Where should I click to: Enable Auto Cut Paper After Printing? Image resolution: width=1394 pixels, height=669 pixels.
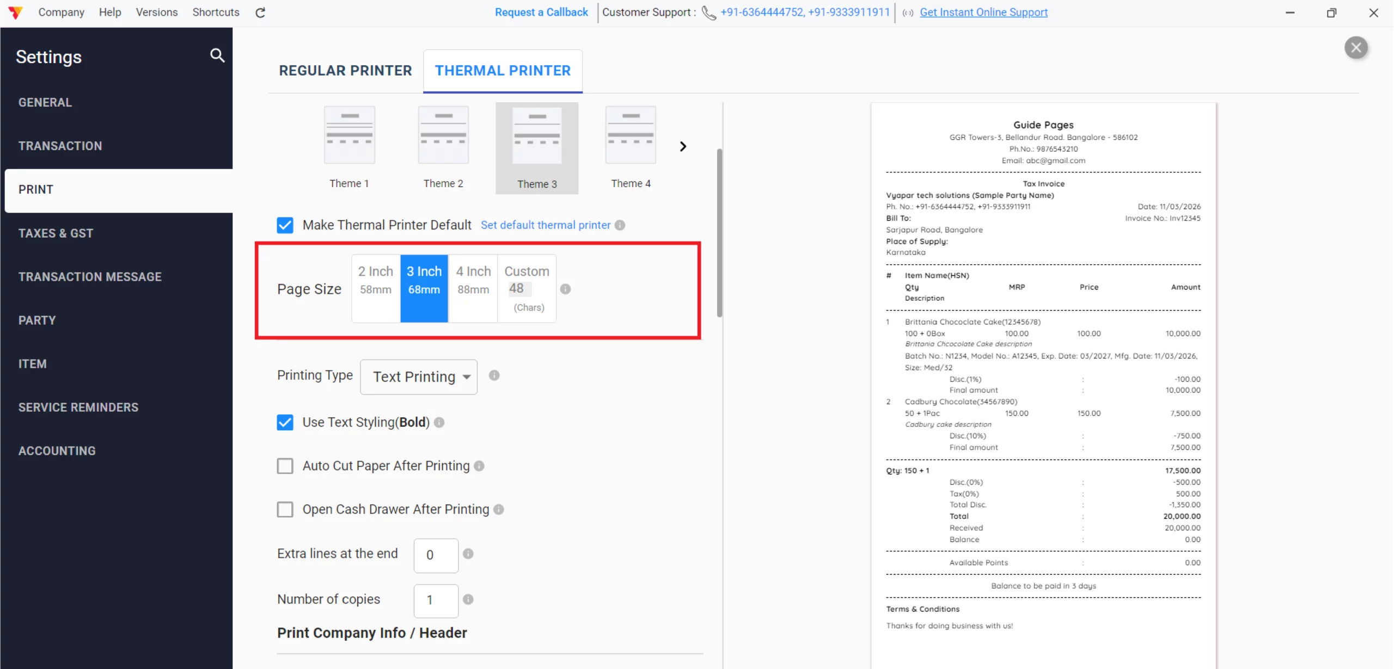(x=285, y=466)
